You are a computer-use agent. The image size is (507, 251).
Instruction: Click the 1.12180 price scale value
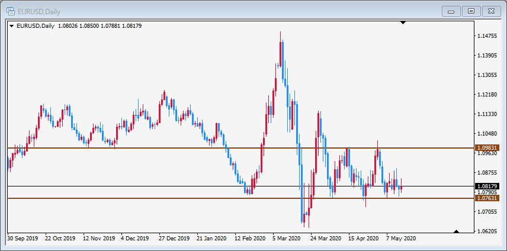487,95
